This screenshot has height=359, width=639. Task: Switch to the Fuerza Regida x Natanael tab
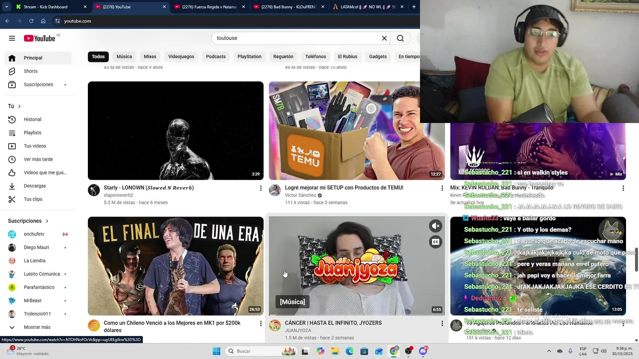tap(210, 7)
